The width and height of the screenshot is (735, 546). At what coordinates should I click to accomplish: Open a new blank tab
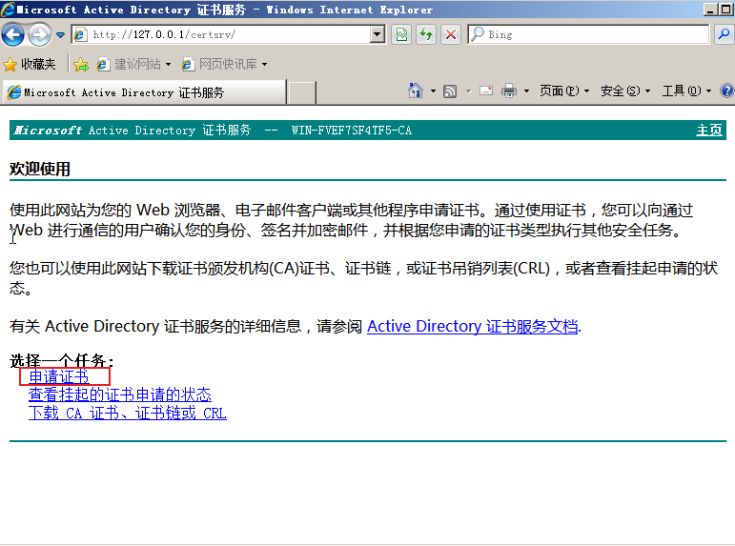(x=301, y=92)
